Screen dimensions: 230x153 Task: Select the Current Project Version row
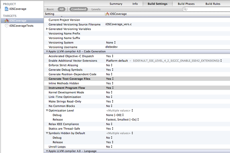137,20
